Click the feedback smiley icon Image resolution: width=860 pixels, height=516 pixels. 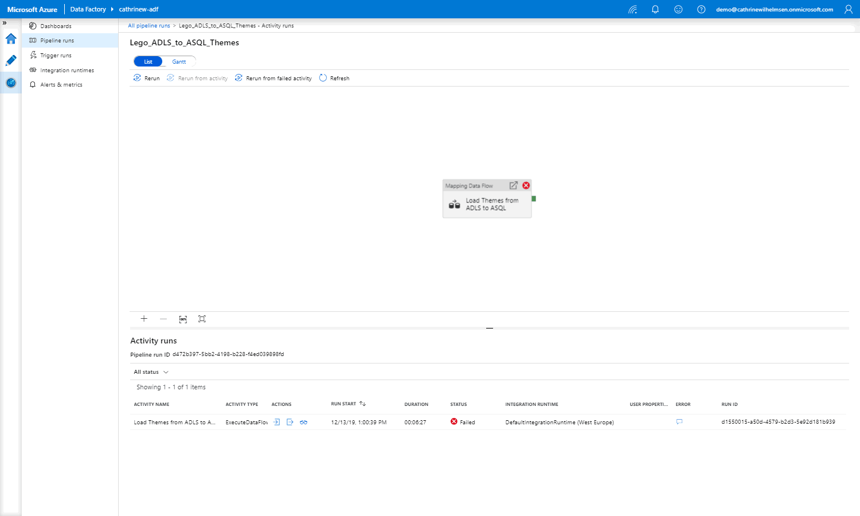click(x=678, y=9)
